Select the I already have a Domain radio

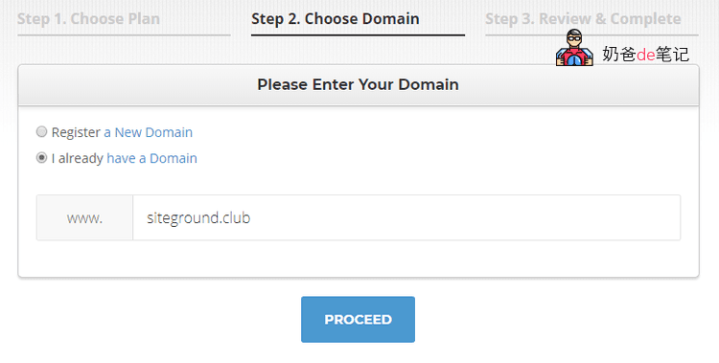point(42,158)
